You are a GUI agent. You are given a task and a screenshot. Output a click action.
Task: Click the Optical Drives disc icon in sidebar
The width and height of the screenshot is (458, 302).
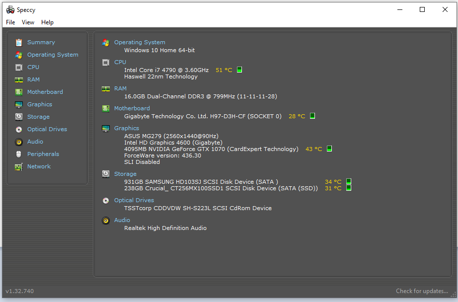[19, 129]
